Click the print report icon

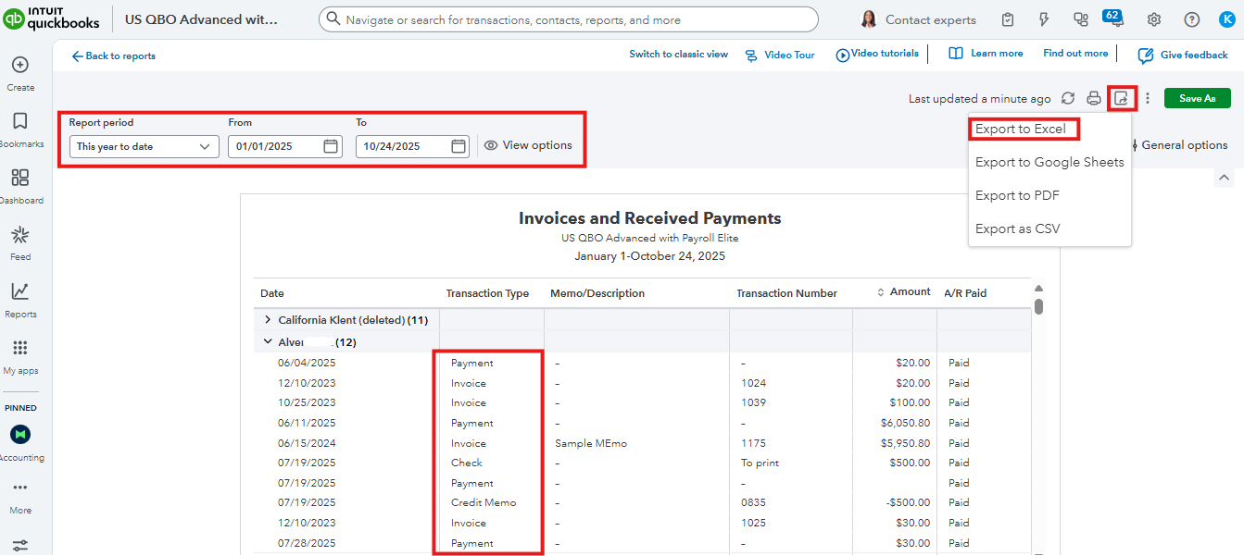tap(1094, 99)
